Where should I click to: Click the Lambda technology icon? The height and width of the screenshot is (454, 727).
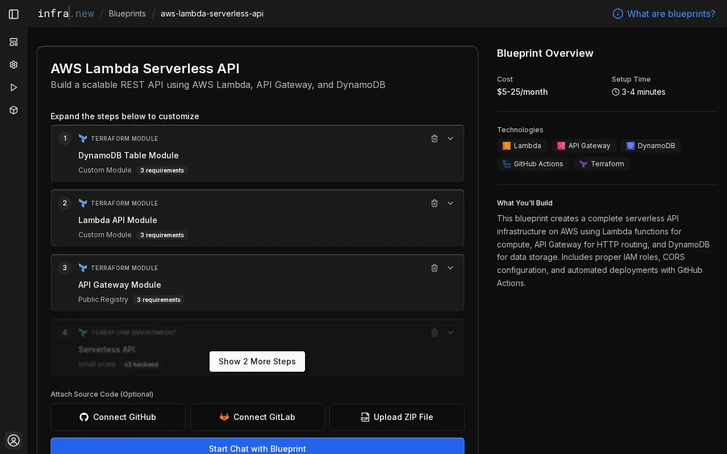tap(507, 146)
